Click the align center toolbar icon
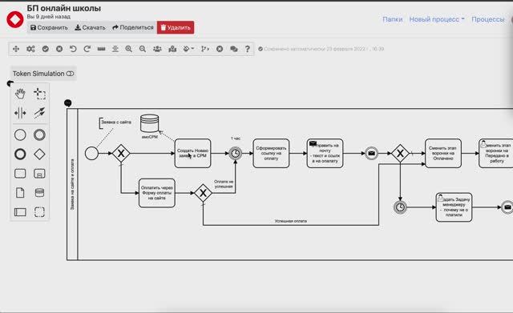513x313 pixels. coord(115,49)
